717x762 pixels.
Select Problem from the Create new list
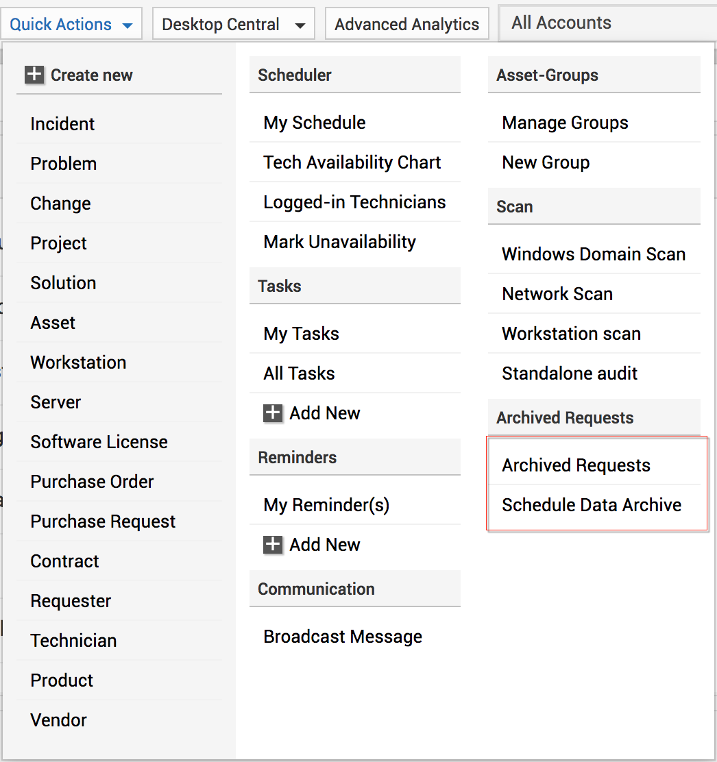point(64,164)
